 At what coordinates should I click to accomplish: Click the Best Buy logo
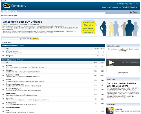(x=7, y=6)
